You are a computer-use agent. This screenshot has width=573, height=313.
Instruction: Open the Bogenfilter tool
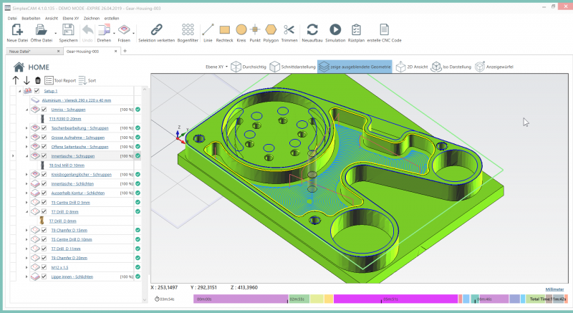[188, 33]
